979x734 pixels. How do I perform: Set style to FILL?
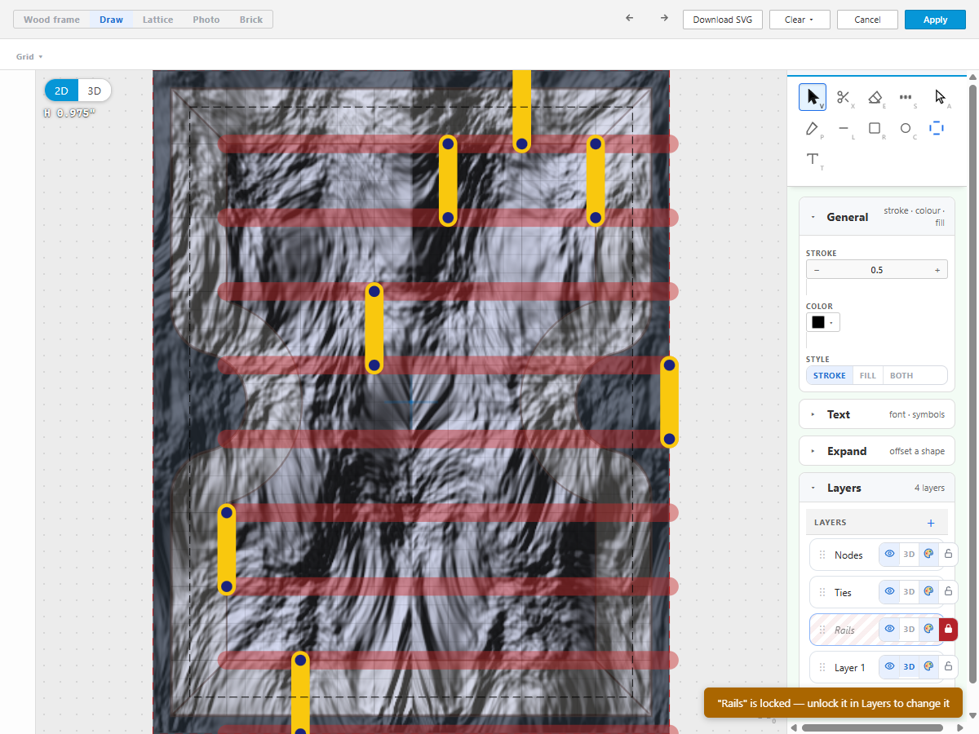point(868,375)
